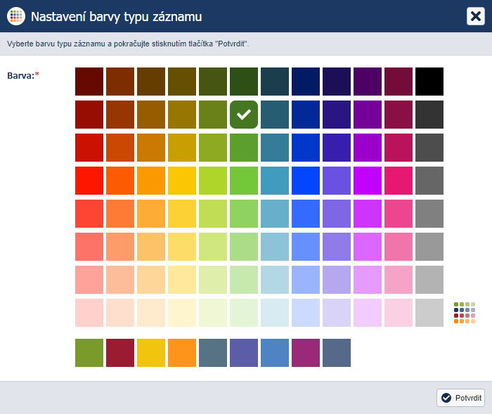This screenshot has height=414, width=492.
Task: Pick the indigo preset swatch in bottom row
Action: [x=244, y=353]
